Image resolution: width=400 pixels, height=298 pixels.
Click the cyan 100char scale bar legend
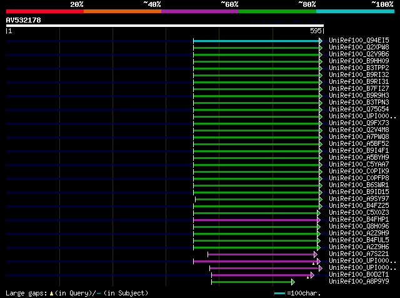[x=279, y=294]
